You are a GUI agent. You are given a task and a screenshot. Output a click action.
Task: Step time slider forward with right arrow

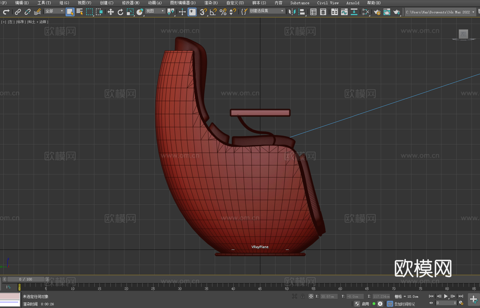click(47, 279)
